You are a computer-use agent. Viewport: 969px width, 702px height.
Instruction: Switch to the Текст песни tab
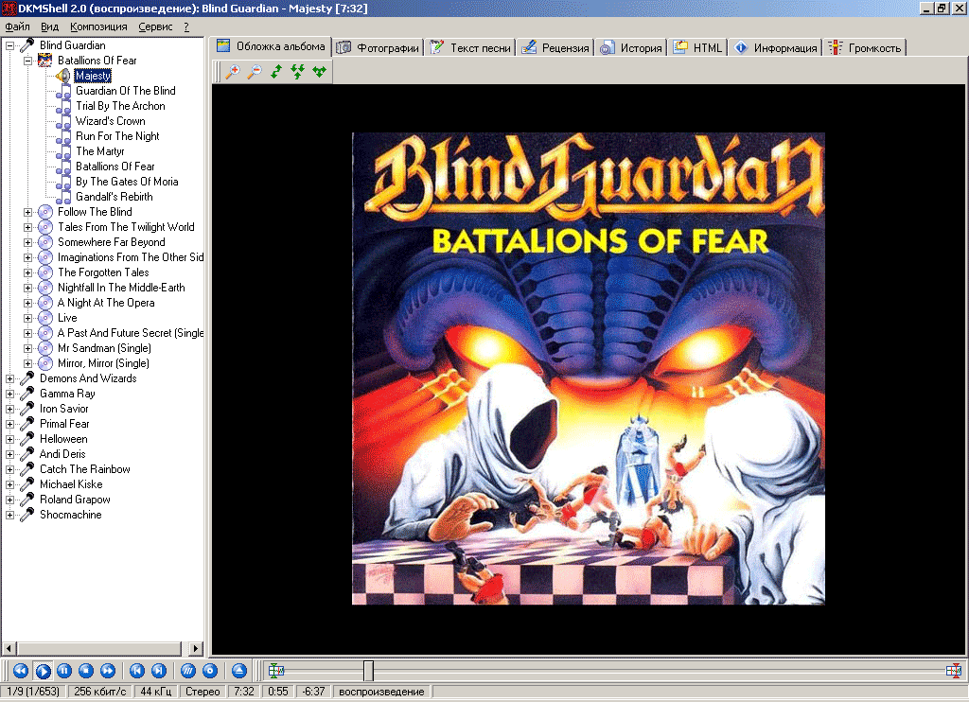471,47
